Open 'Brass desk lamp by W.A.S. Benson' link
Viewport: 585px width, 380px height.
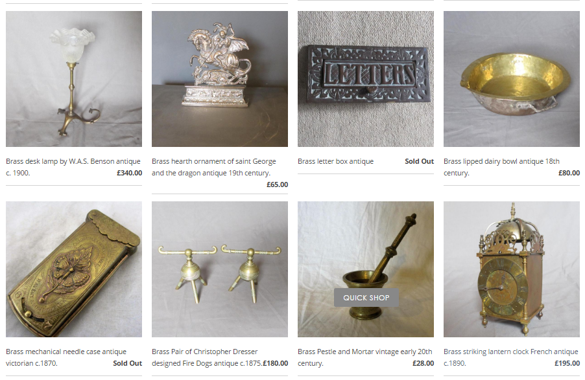(x=73, y=167)
